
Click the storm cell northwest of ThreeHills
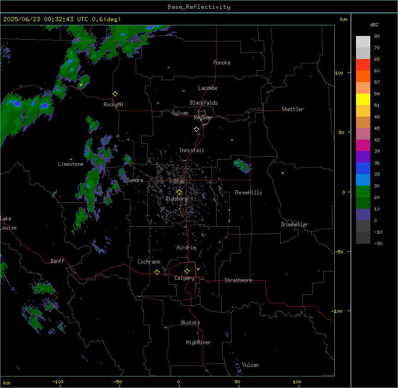click(242, 165)
